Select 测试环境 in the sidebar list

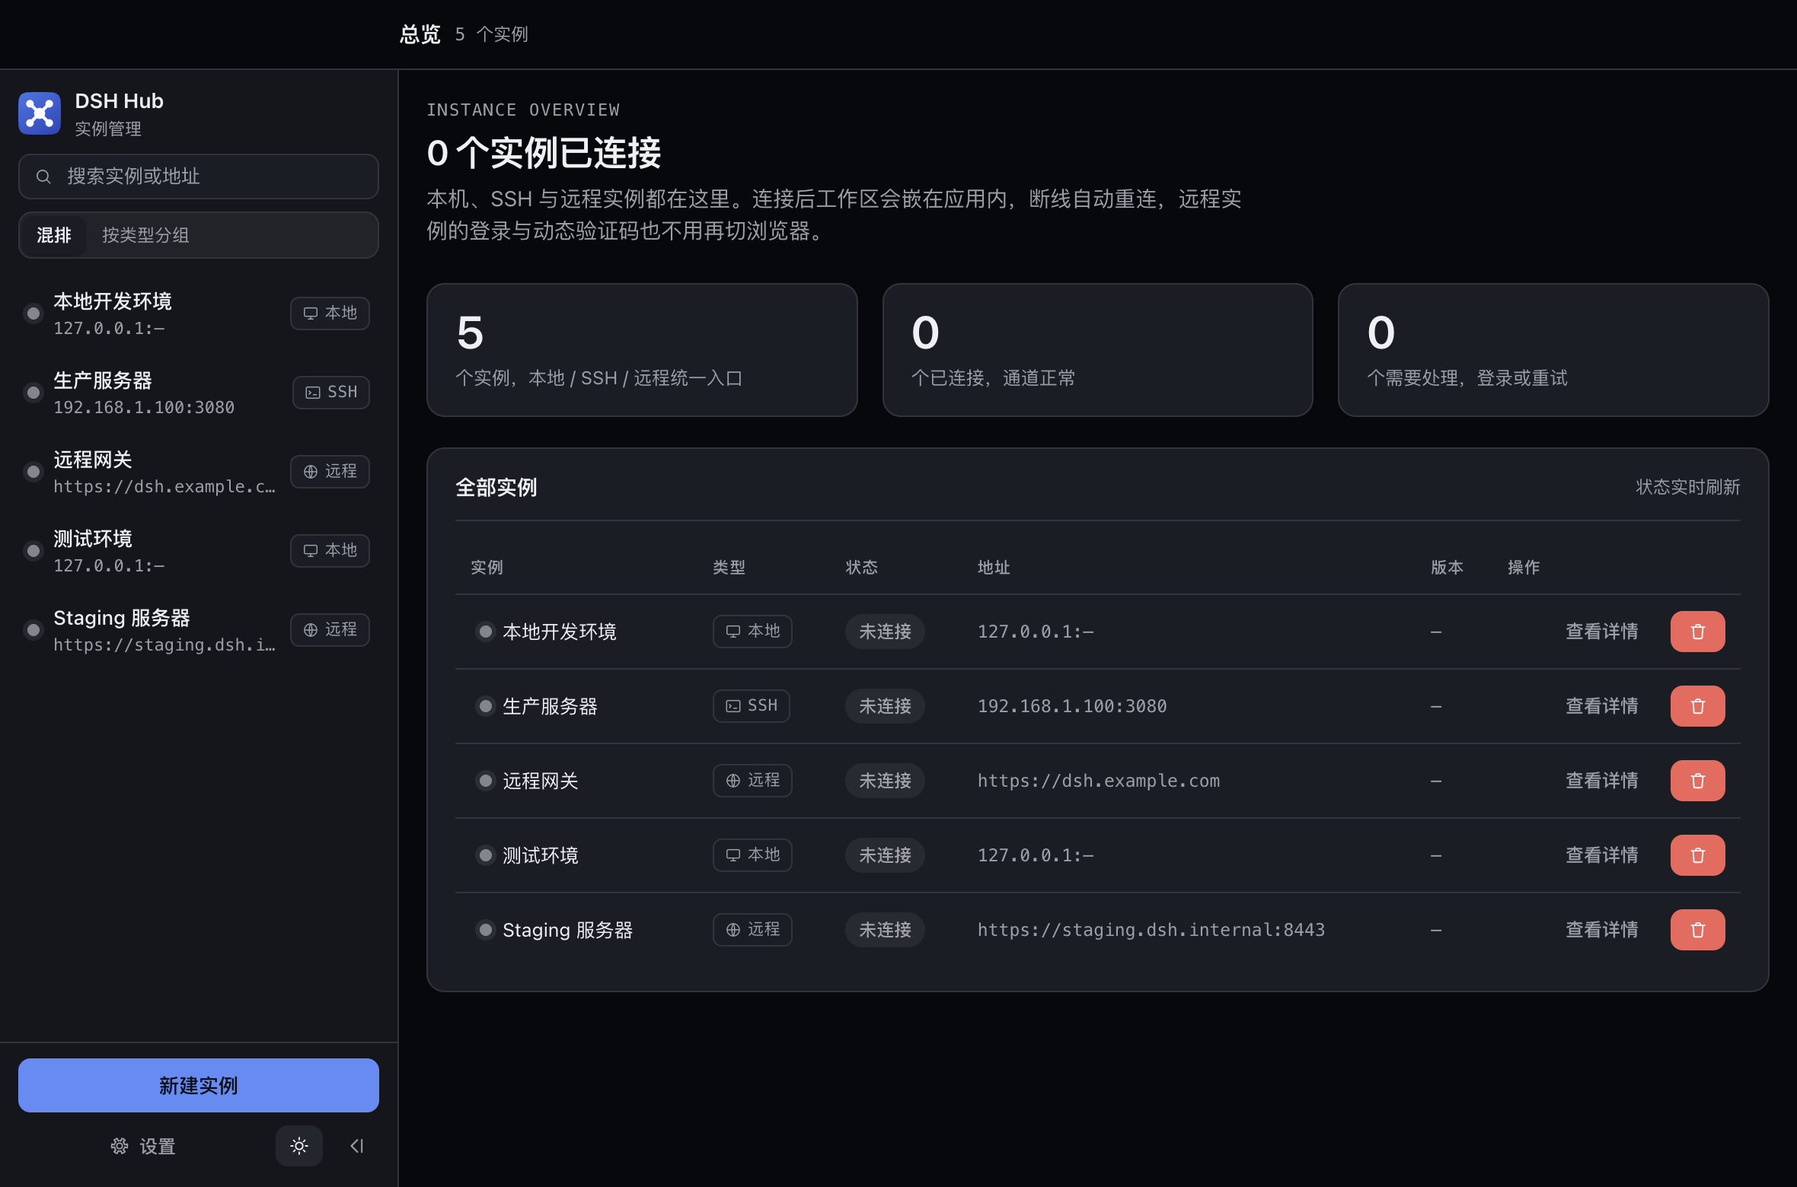click(199, 551)
